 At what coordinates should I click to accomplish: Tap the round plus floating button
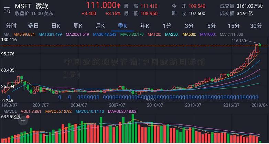pyautogui.click(x=23, y=121)
